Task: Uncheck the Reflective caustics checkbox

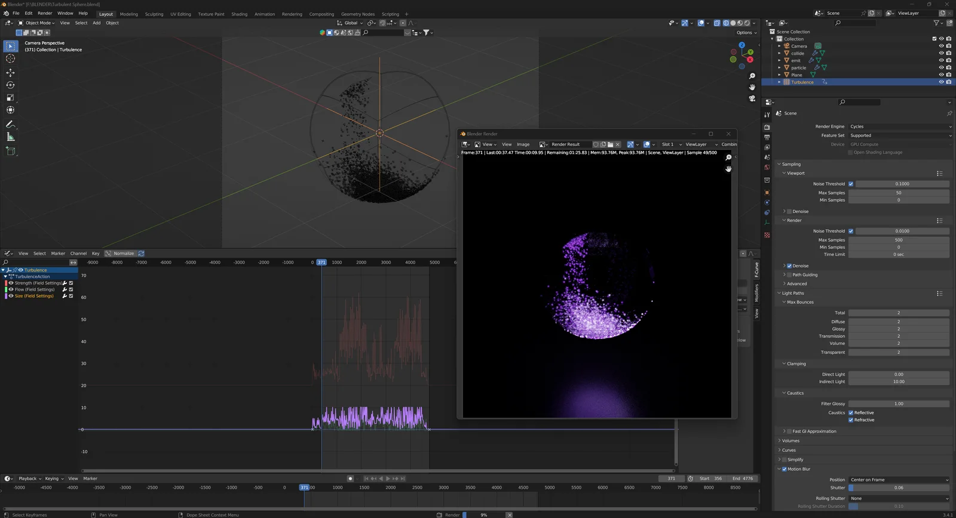Action: [851, 413]
